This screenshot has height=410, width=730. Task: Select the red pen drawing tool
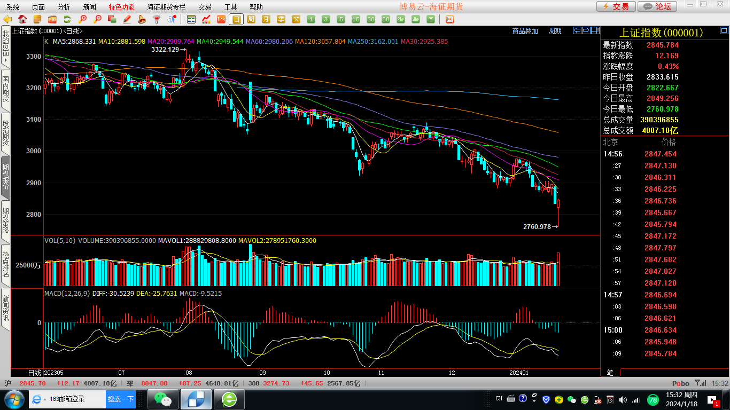point(127,19)
